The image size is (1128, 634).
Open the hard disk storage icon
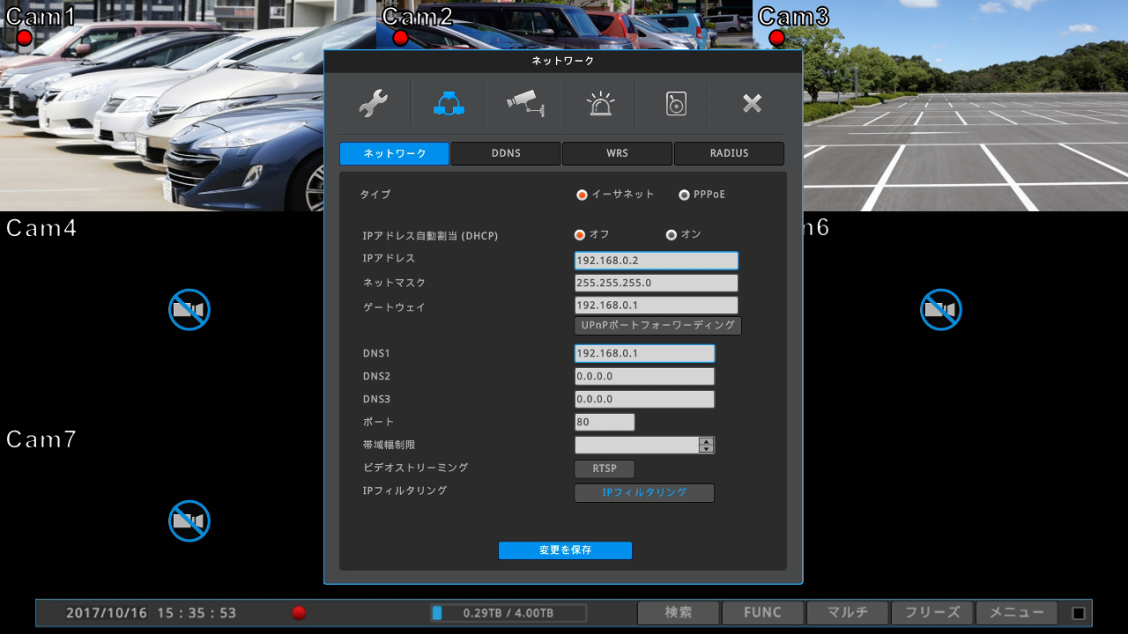pos(675,104)
